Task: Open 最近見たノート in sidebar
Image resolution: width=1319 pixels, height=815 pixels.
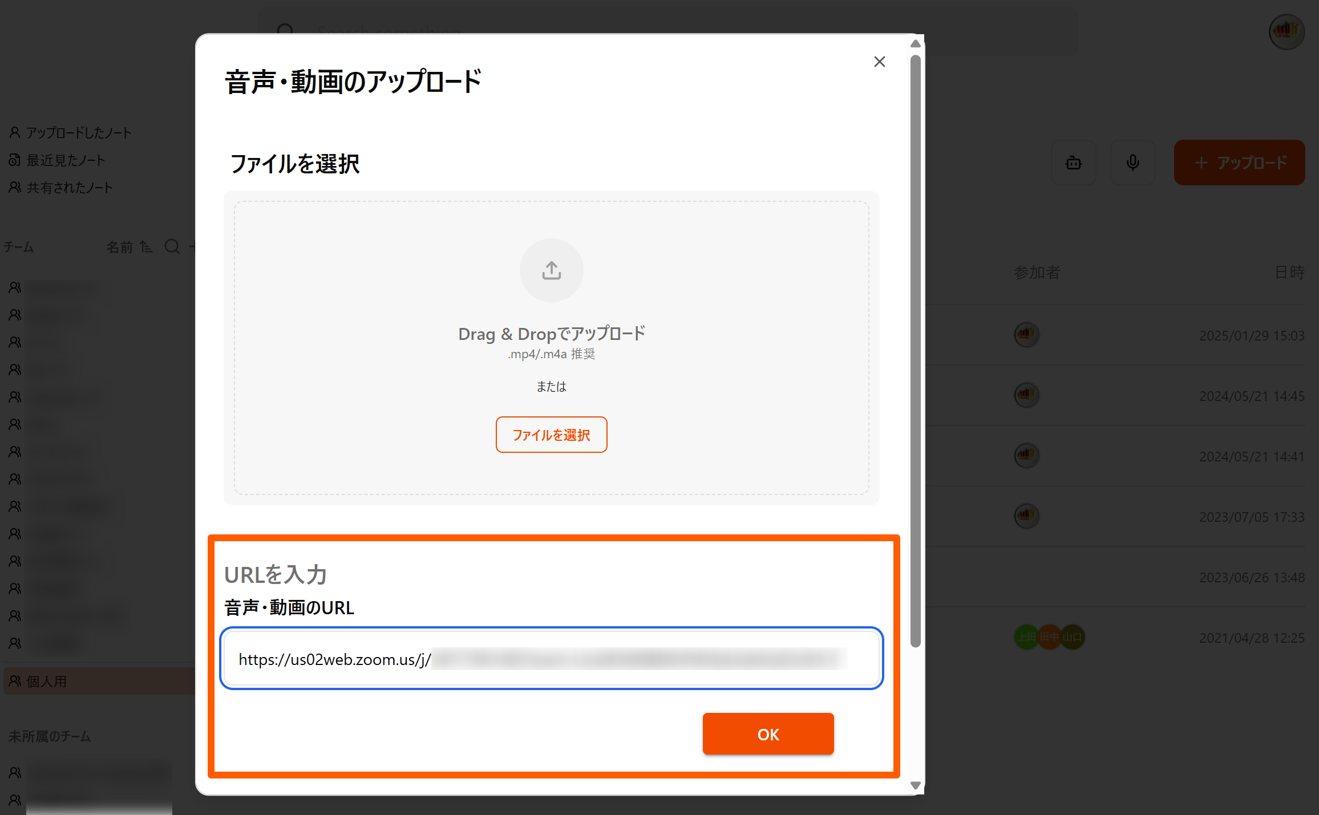Action: tap(65, 160)
